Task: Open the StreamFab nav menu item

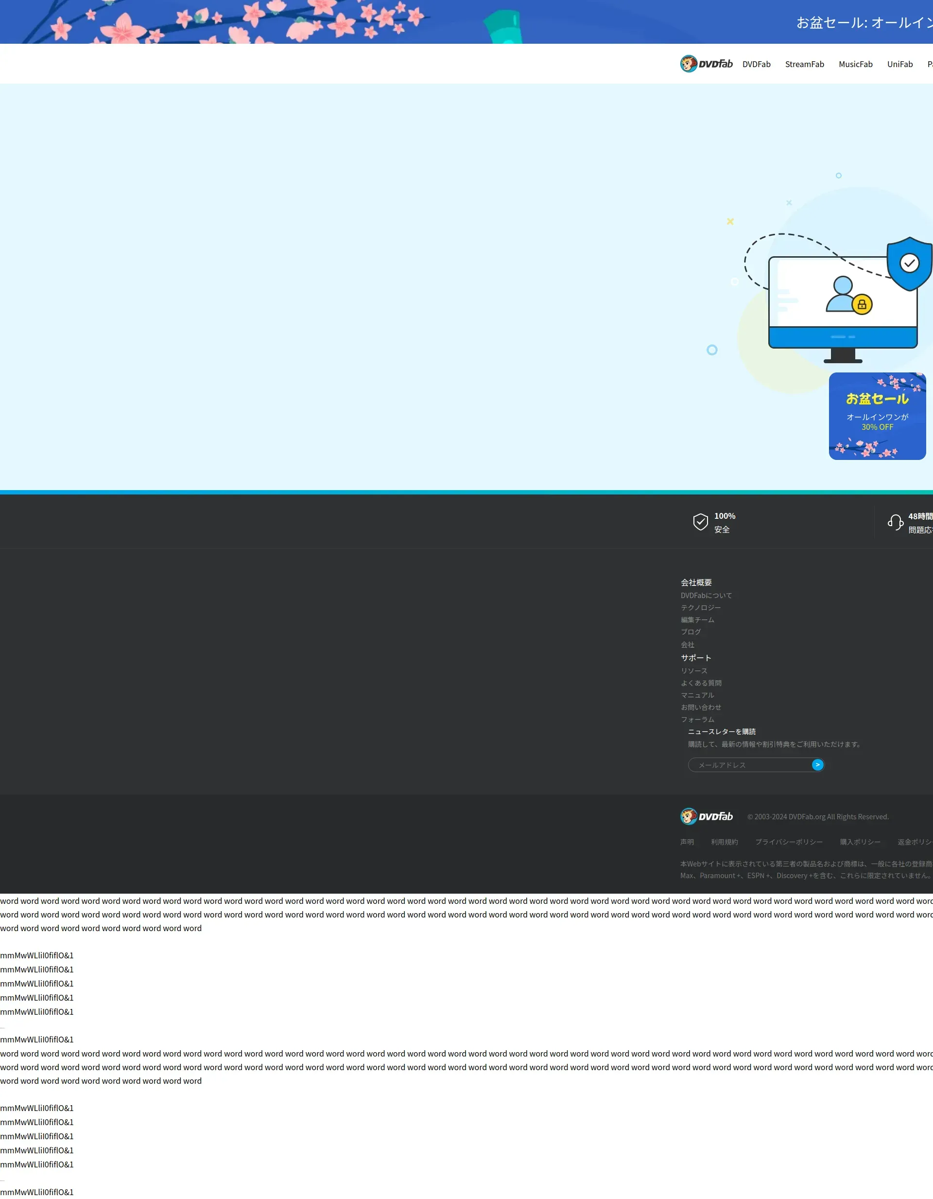Action: click(x=804, y=64)
